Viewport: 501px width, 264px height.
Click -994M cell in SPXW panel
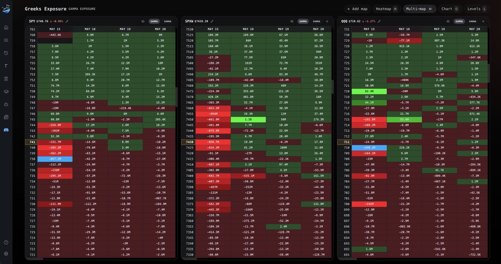[x=213, y=114]
